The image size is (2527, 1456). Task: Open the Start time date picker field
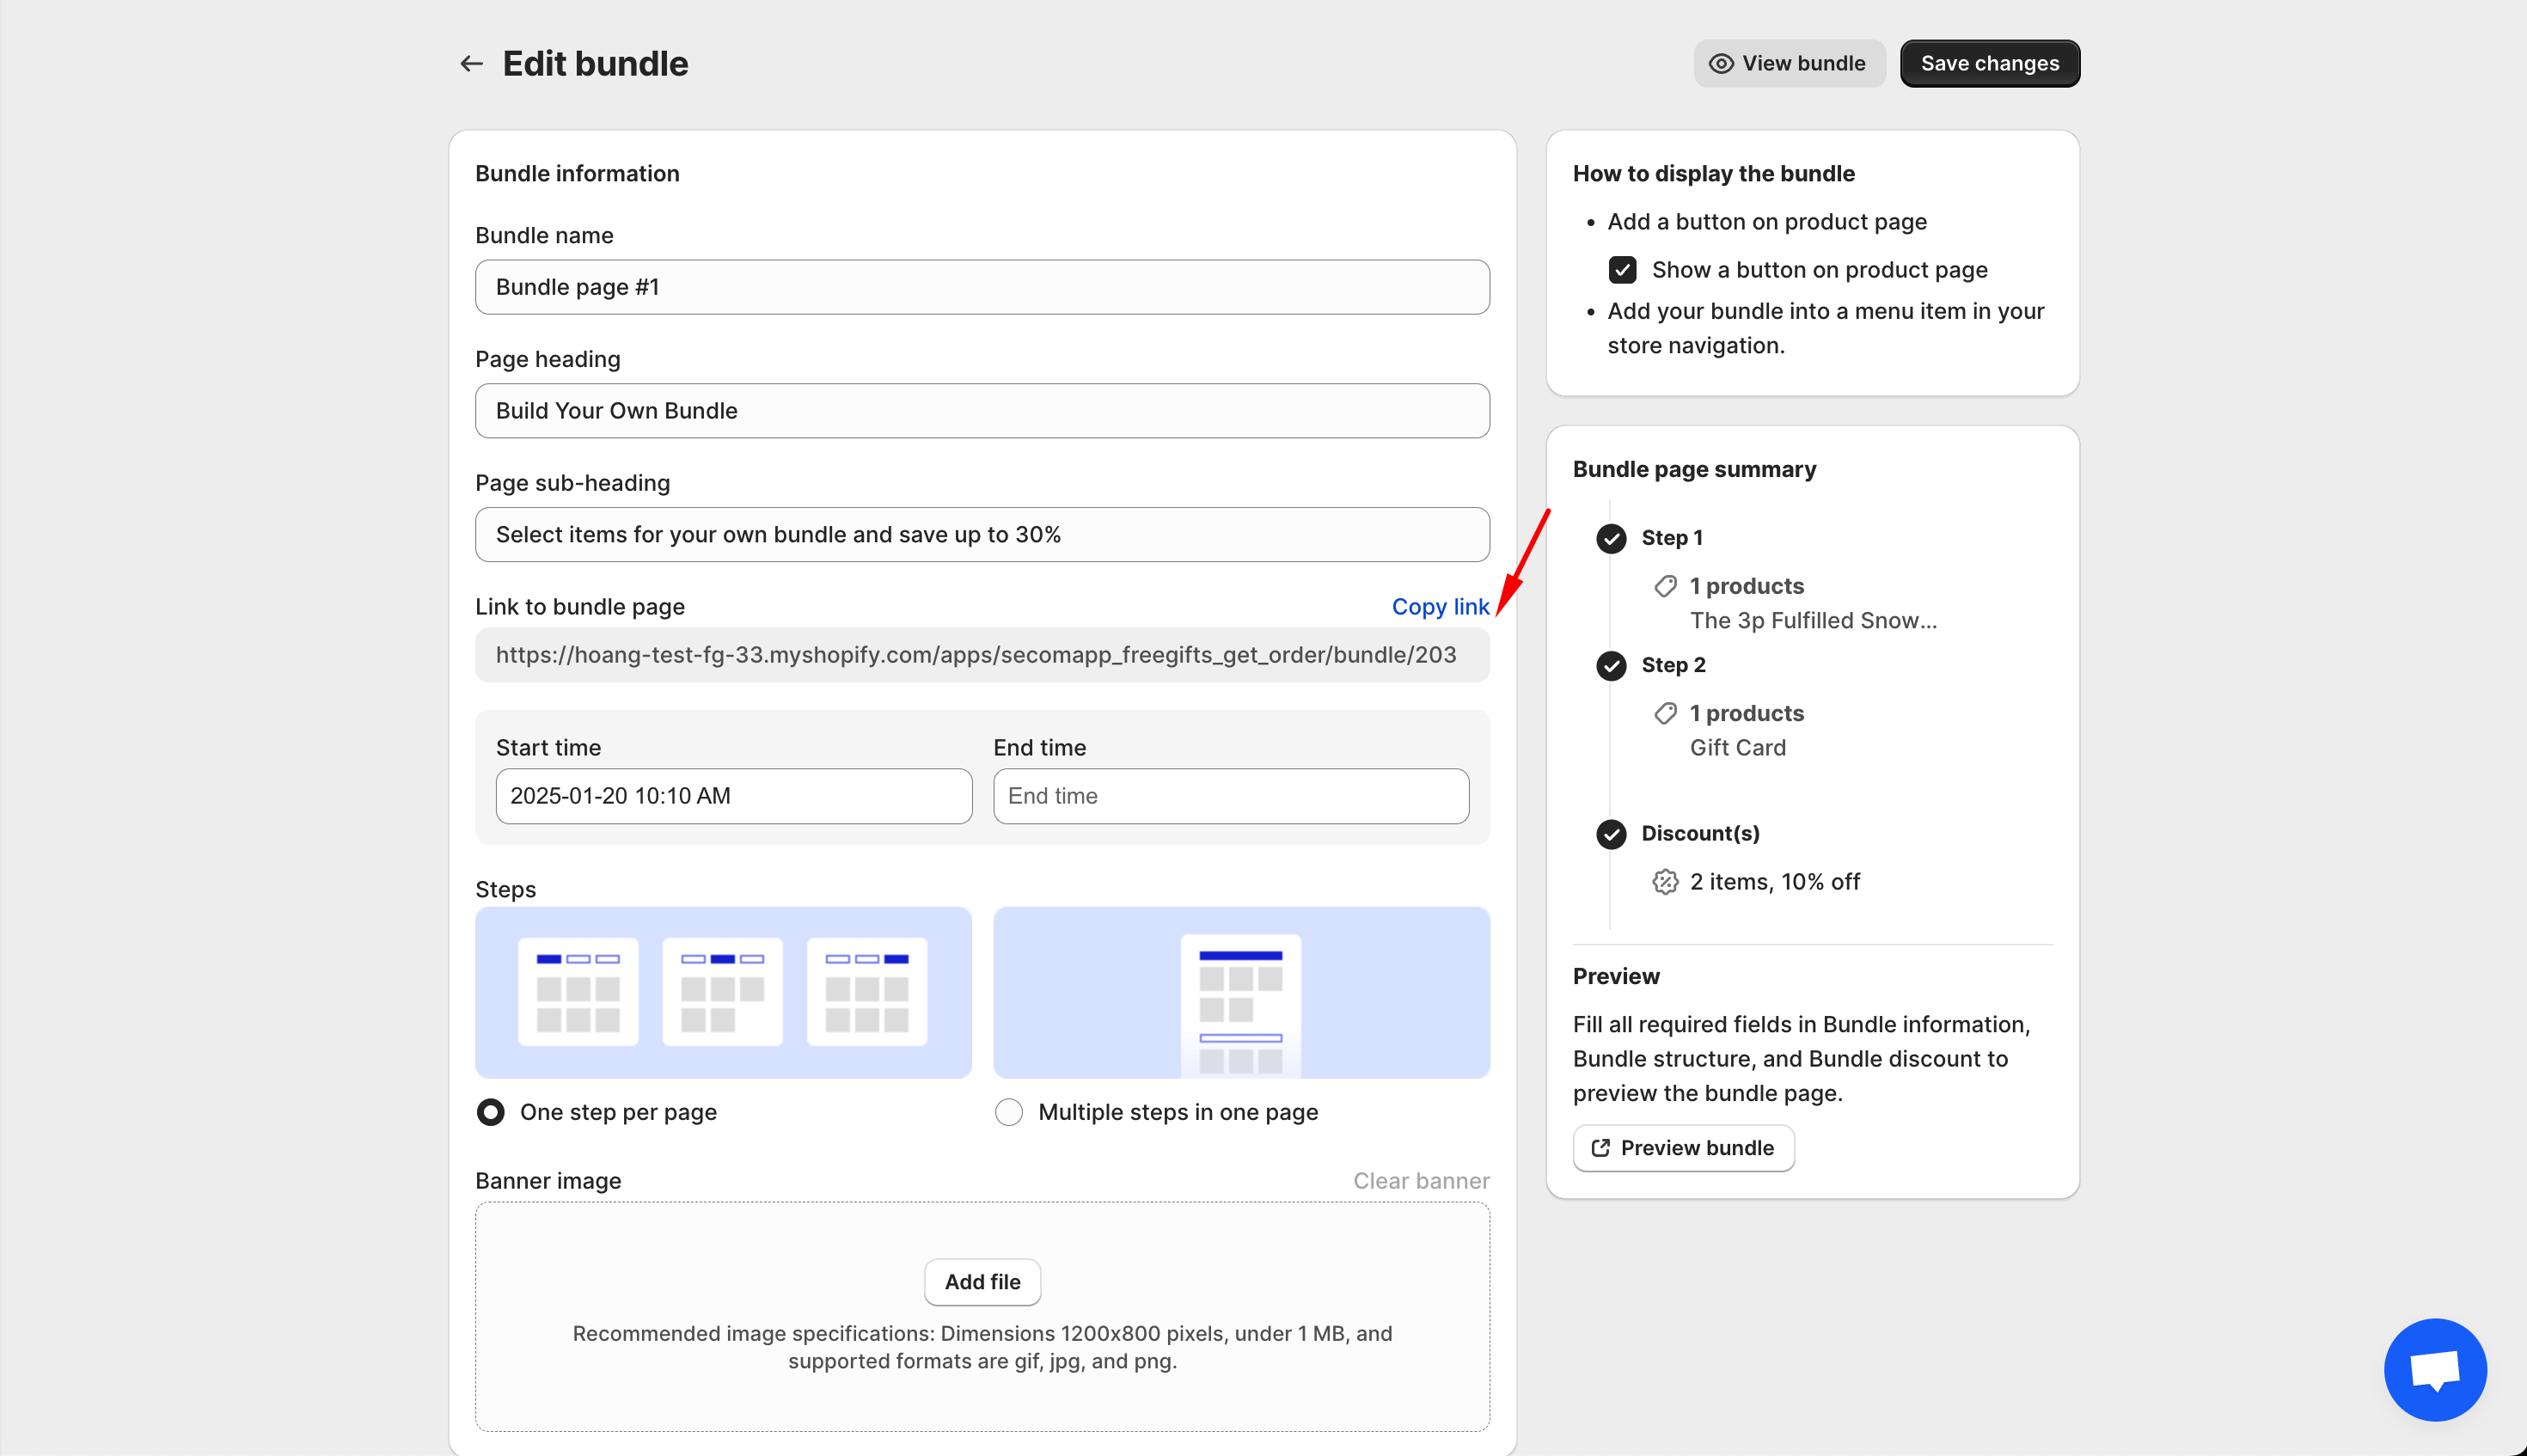tap(734, 796)
